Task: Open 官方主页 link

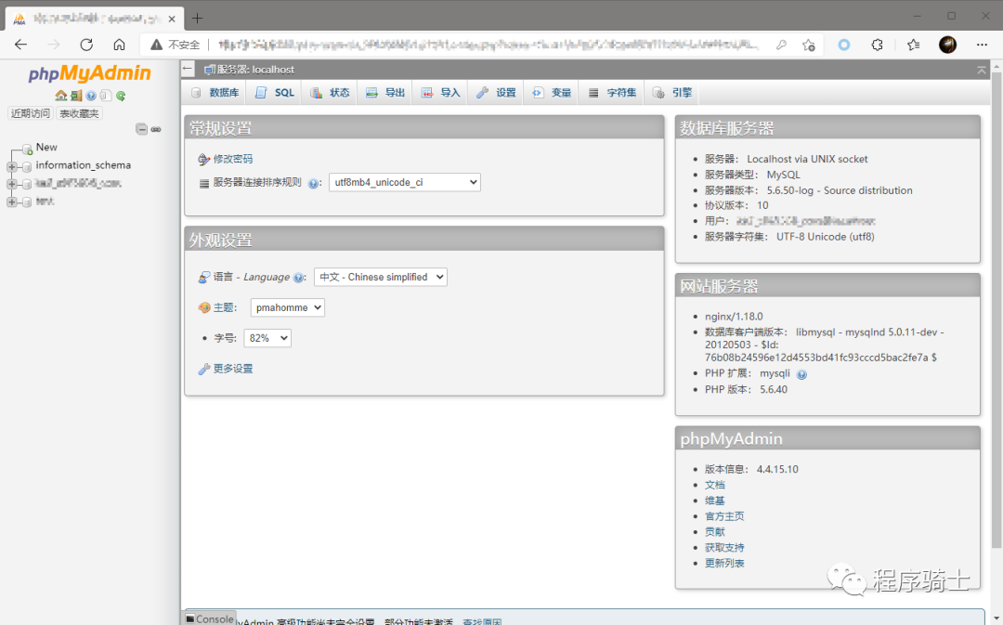Action: click(724, 516)
